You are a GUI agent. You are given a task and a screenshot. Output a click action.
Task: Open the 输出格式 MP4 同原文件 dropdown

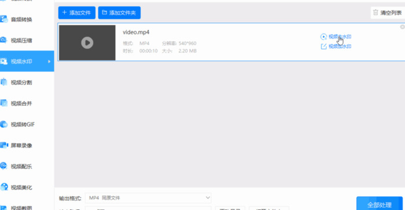(148, 198)
